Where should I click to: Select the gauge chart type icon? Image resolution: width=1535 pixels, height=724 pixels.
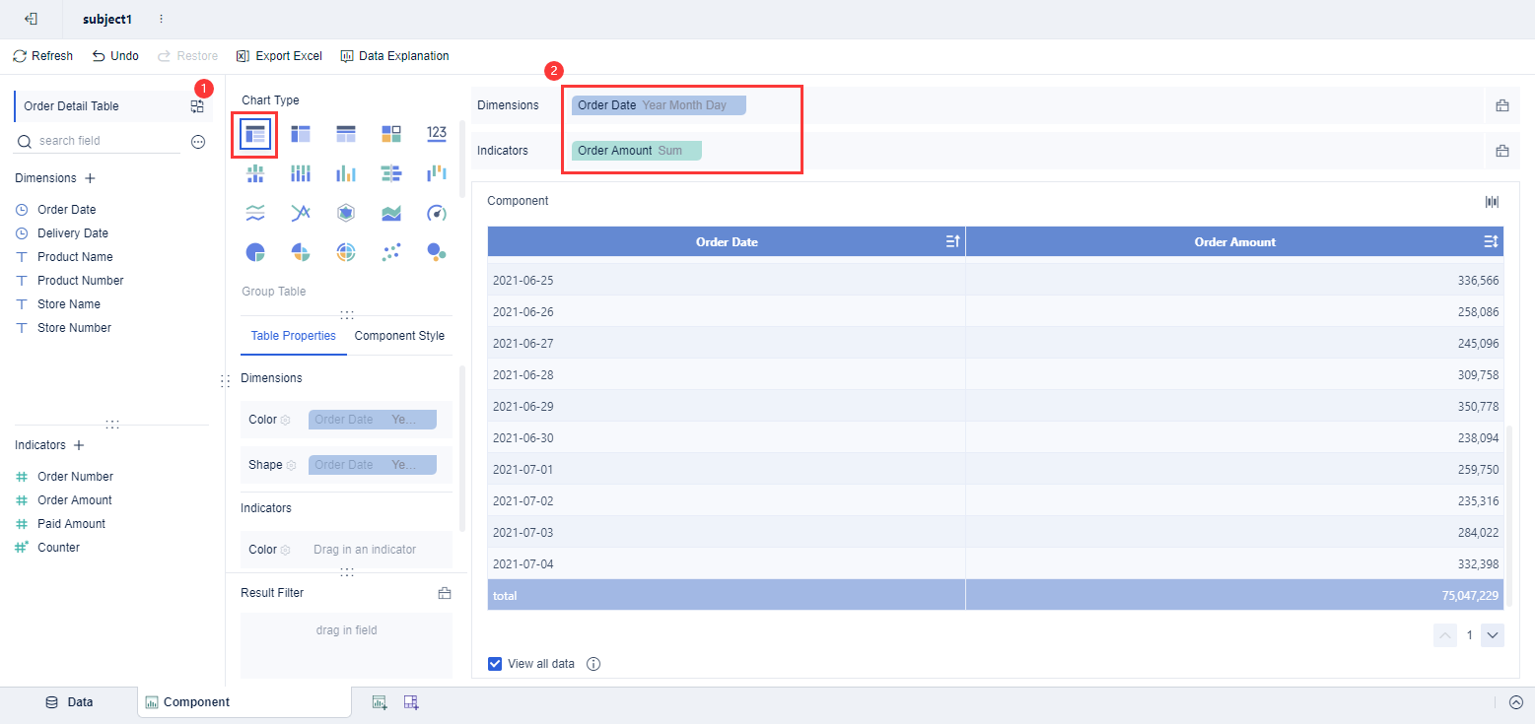point(437,212)
